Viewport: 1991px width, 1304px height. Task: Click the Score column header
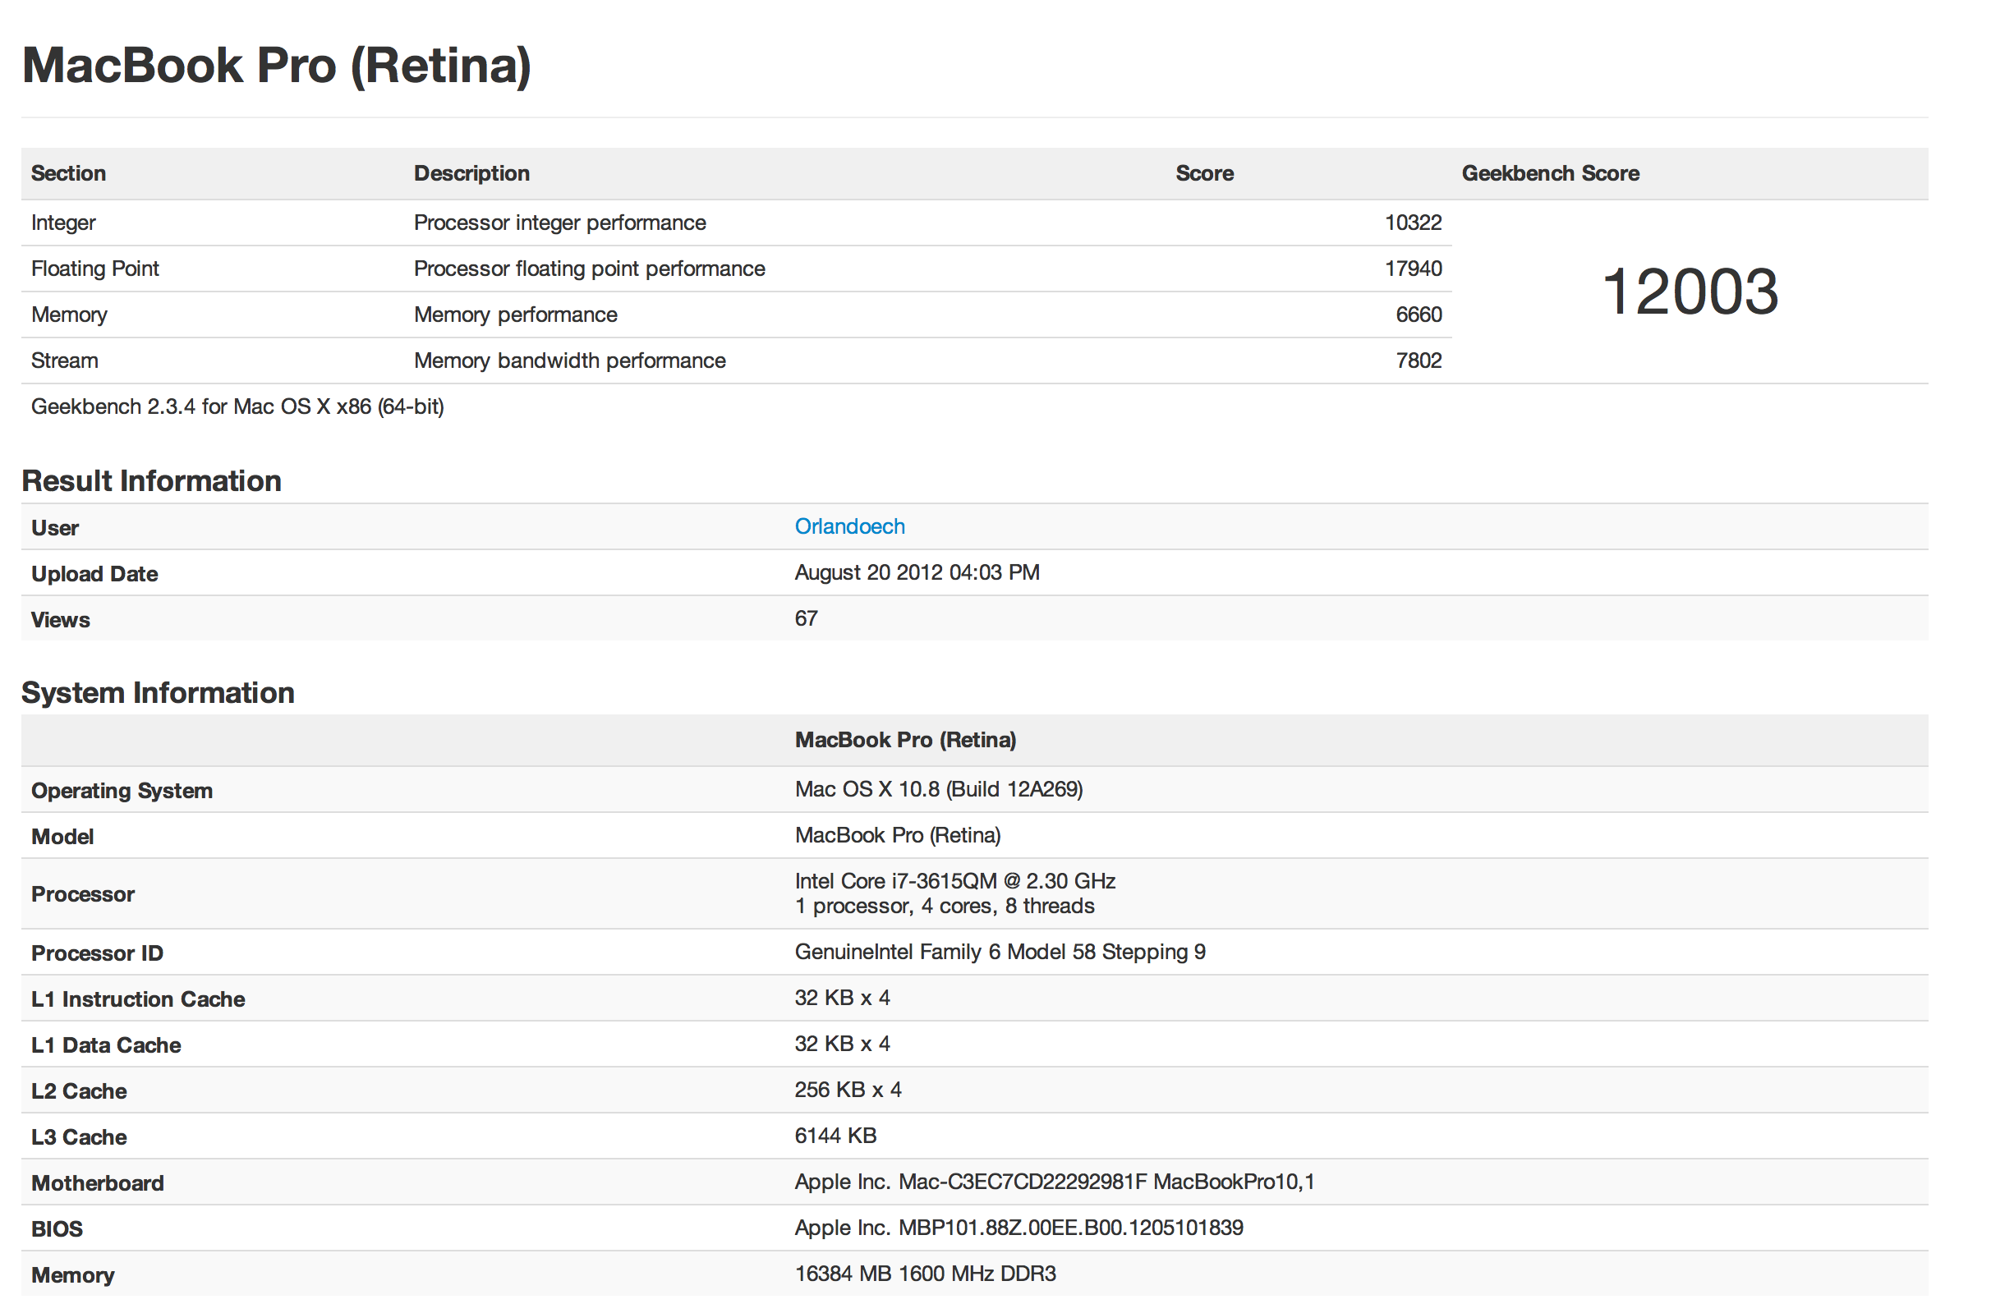(1205, 173)
